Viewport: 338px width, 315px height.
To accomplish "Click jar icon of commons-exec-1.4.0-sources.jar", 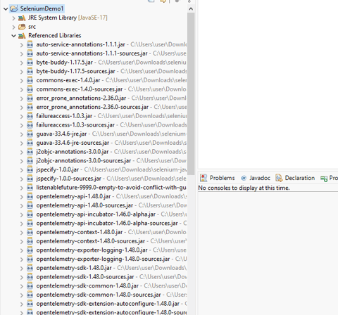I will (30, 89).
